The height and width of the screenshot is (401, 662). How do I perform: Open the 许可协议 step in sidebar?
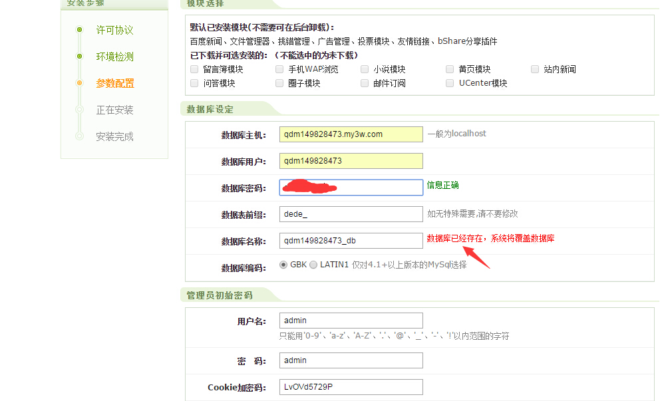tap(114, 31)
